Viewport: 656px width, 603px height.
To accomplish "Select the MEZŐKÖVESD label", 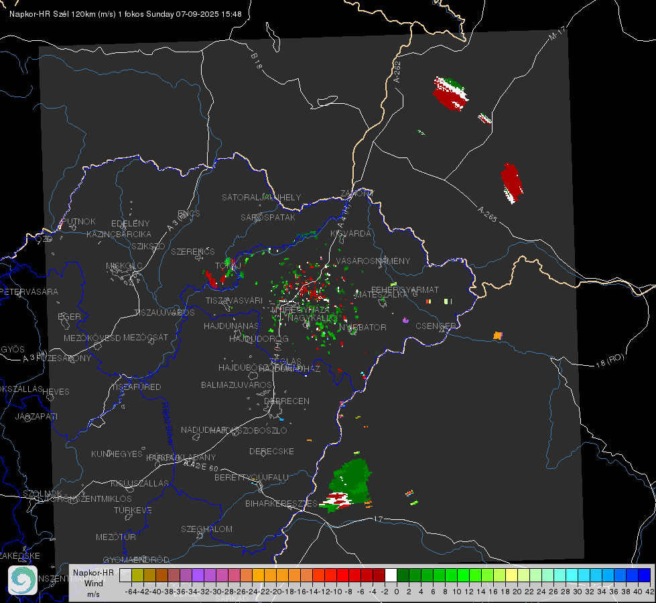I will 92,338.
